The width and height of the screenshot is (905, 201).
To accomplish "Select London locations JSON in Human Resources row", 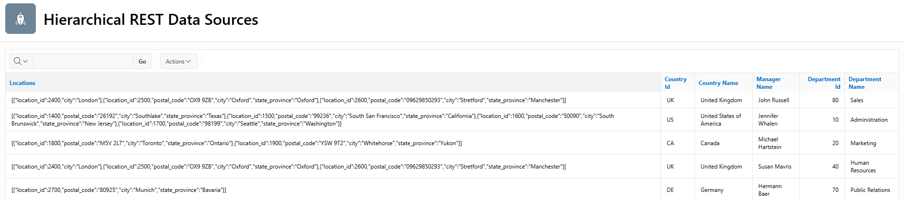I will click(333, 166).
